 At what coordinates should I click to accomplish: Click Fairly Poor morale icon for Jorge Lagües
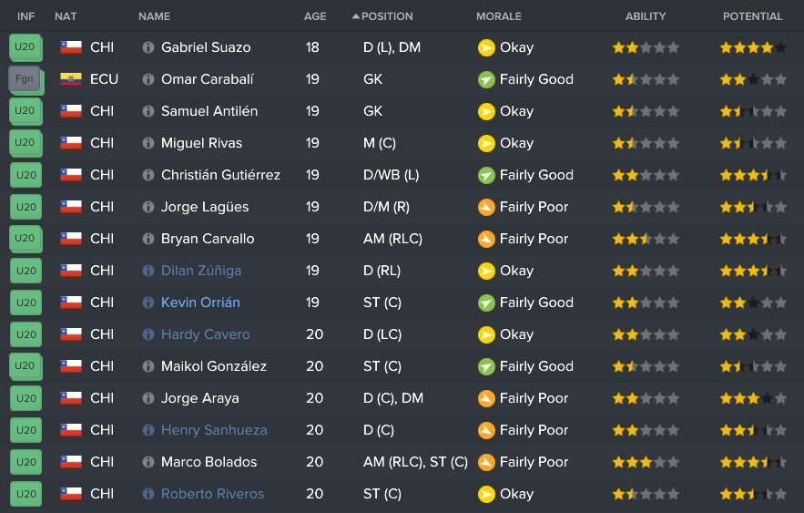486,207
